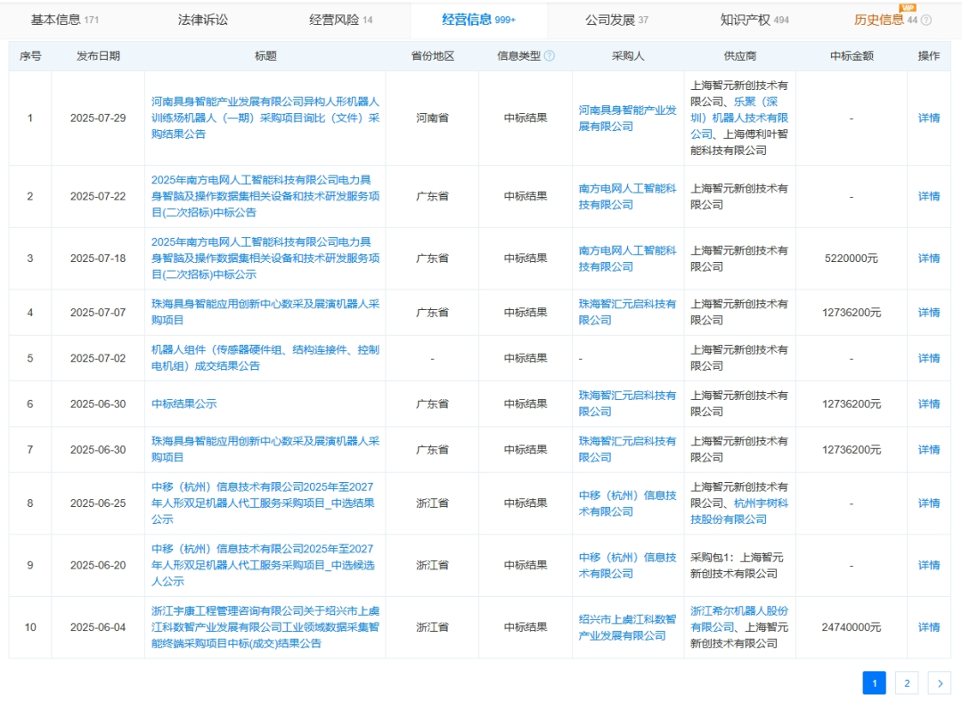Click the help icon beside 信息类型 header

pyautogui.click(x=549, y=56)
